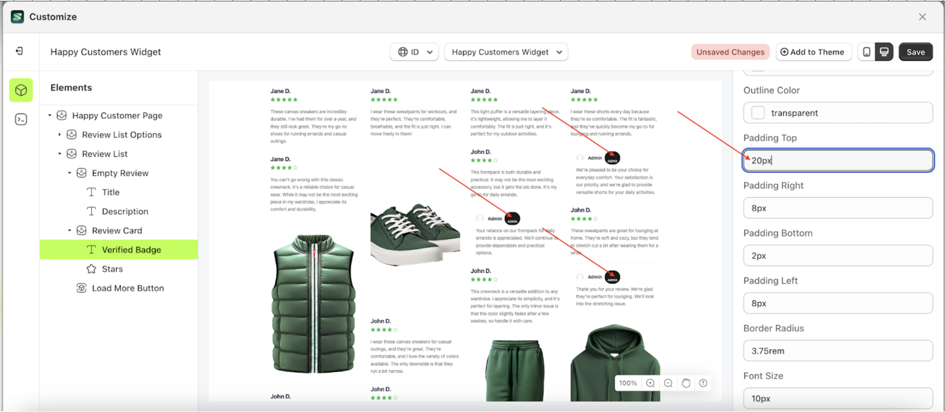
Task: Click the globe icon next to ID selector
Action: (403, 52)
